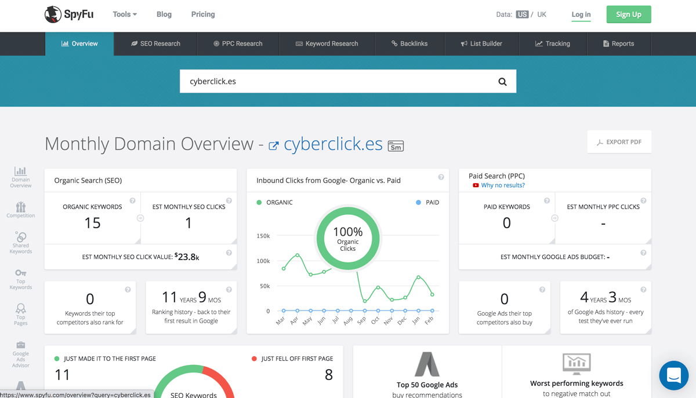Switch data region to US
This screenshot has height=398, width=696.
[x=522, y=14]
